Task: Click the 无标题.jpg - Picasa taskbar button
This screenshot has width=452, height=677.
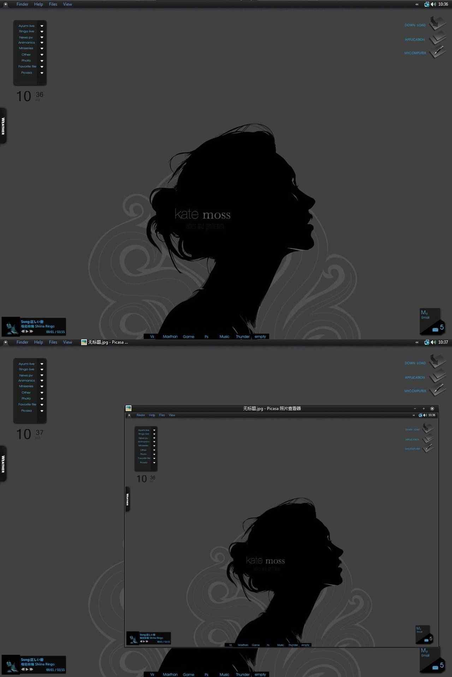Action: click(105, 342)
